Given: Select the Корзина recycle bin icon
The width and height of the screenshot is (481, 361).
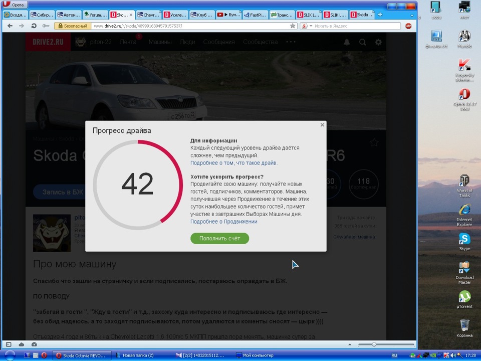Looking at the screenshot, I should 464,328.
